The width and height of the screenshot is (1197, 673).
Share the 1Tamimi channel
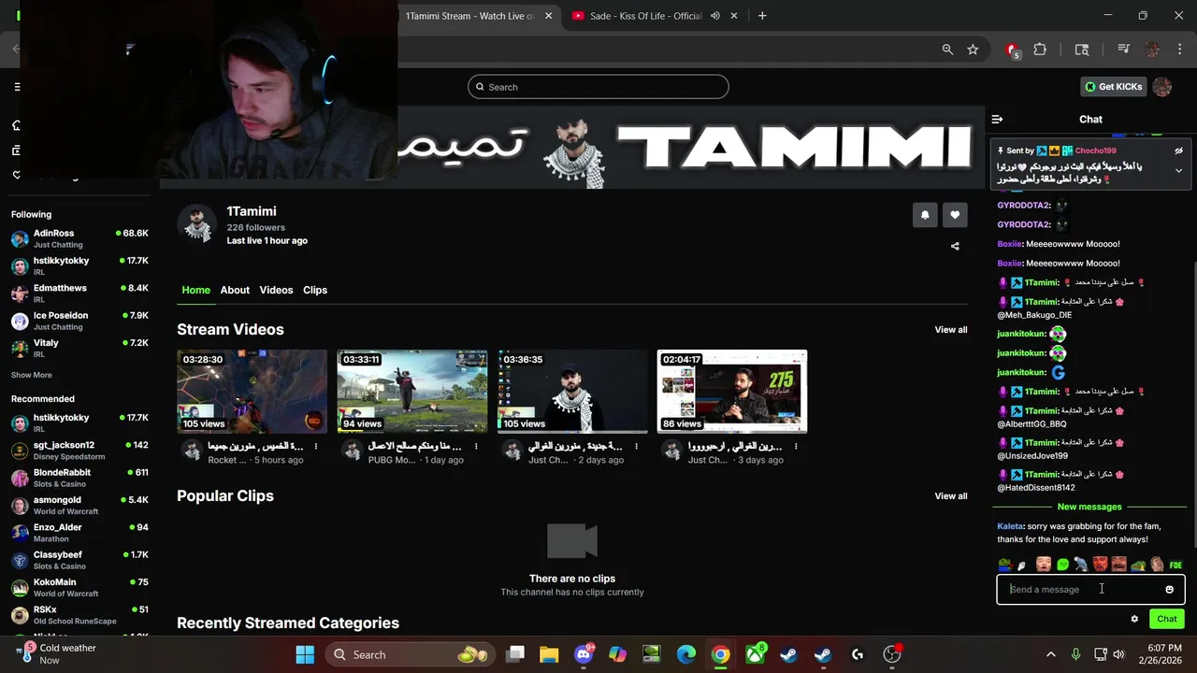pos(955,247)
